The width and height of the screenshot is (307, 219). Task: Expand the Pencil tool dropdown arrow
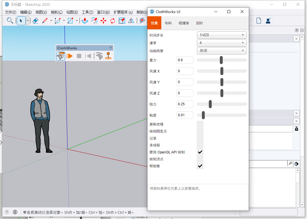(51, 21)
